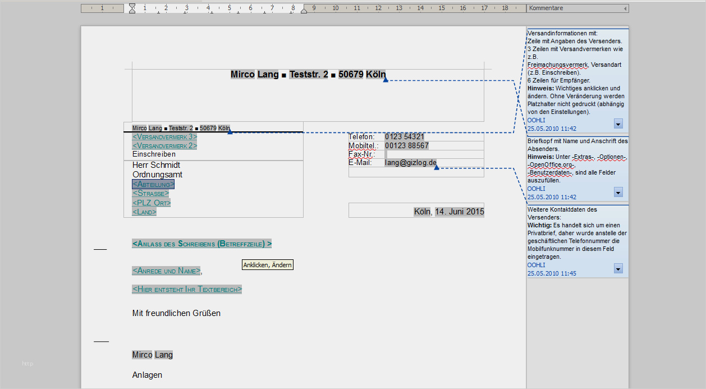
Task: Click the <Hier entsteht Ihr Textbereich> placeholder
Action: (x=187, y=290)
